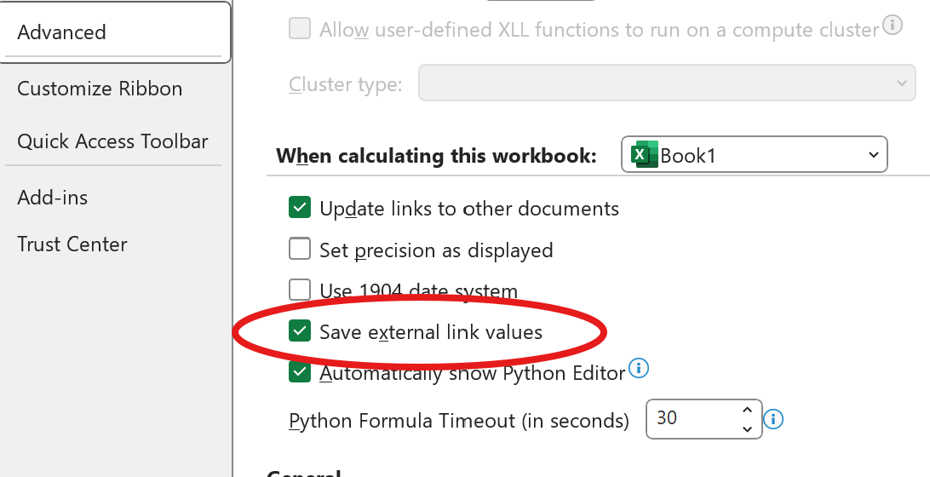Toggle Automatically show Python Editor checkbox

pos(300,372)
